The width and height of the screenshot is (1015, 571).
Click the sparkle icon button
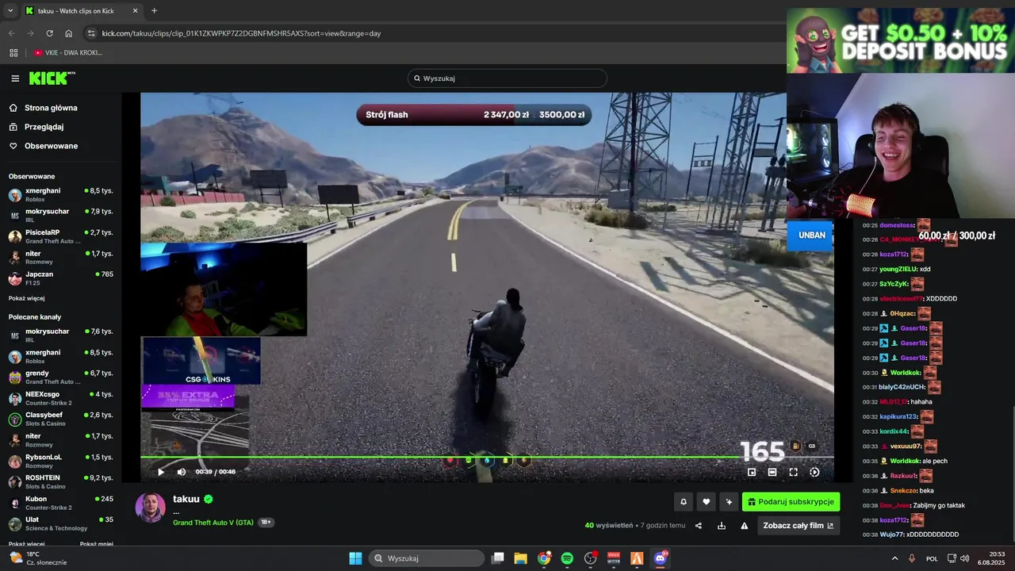coord(730,502)
